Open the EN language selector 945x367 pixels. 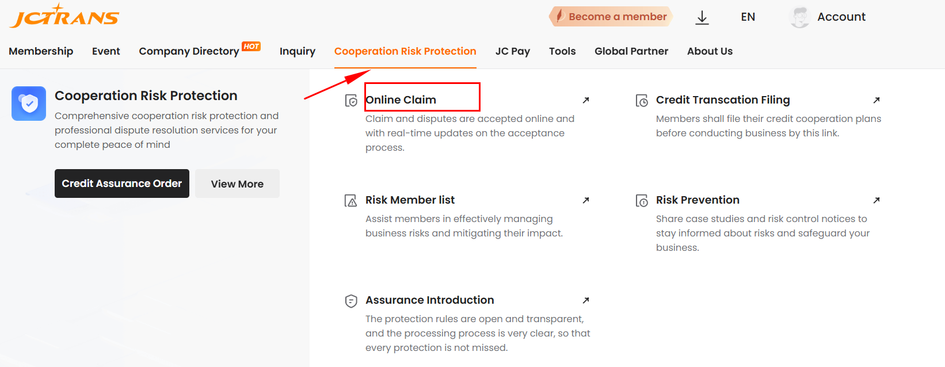[x=748, y=17]
